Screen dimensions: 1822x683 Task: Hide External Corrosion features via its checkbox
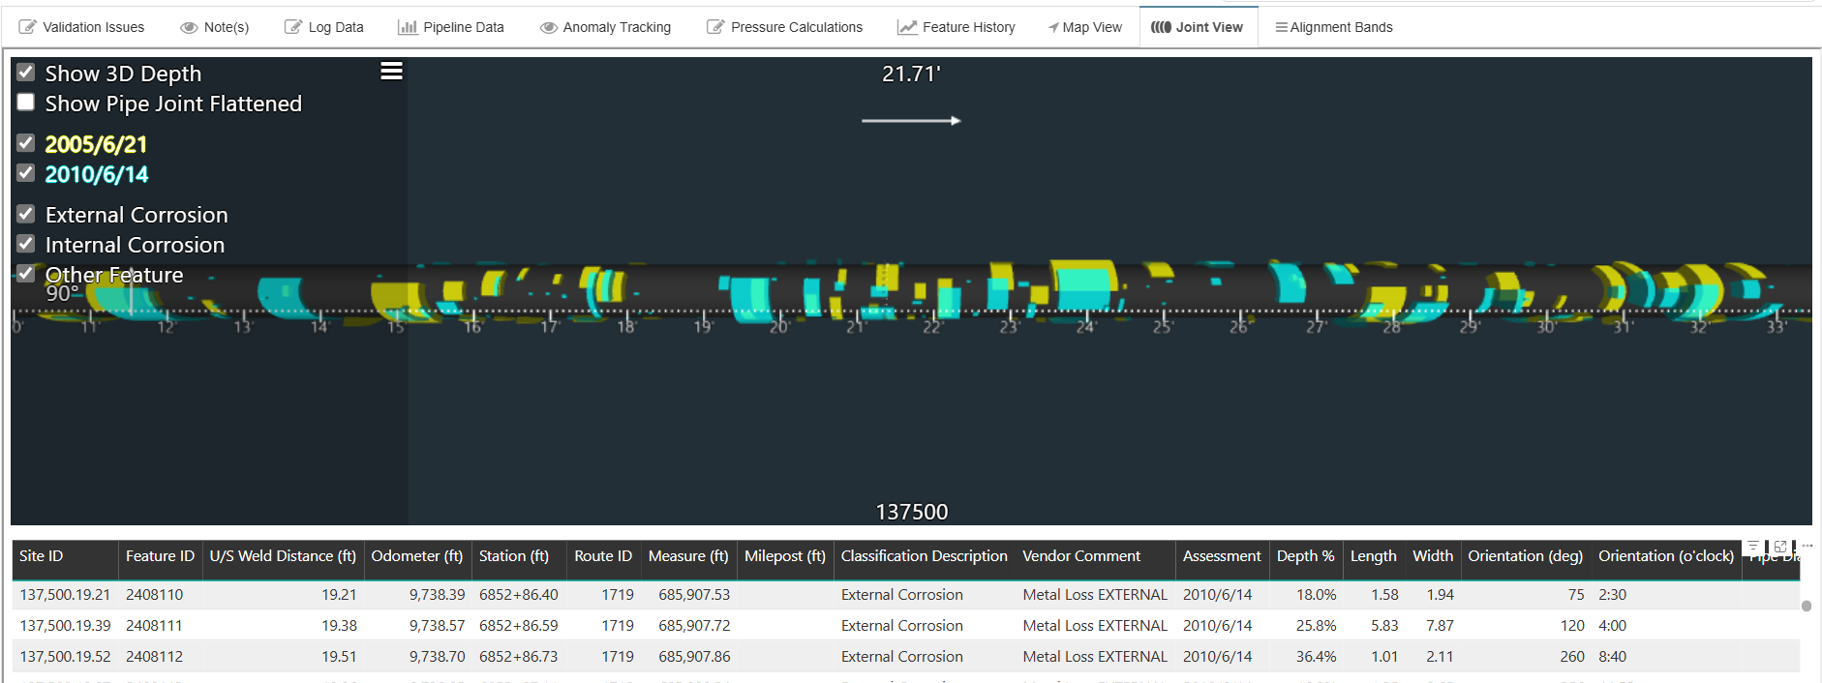pyautogui.click(x=26, y=214)
